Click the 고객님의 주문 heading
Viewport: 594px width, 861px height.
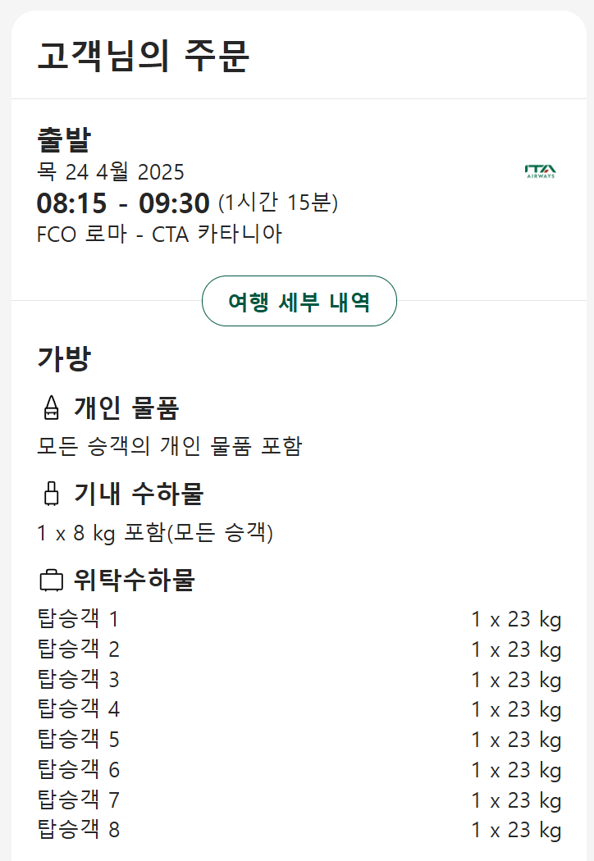coord(144,56)
